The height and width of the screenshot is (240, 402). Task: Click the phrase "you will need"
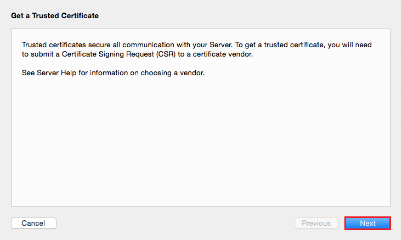[350, 44]
